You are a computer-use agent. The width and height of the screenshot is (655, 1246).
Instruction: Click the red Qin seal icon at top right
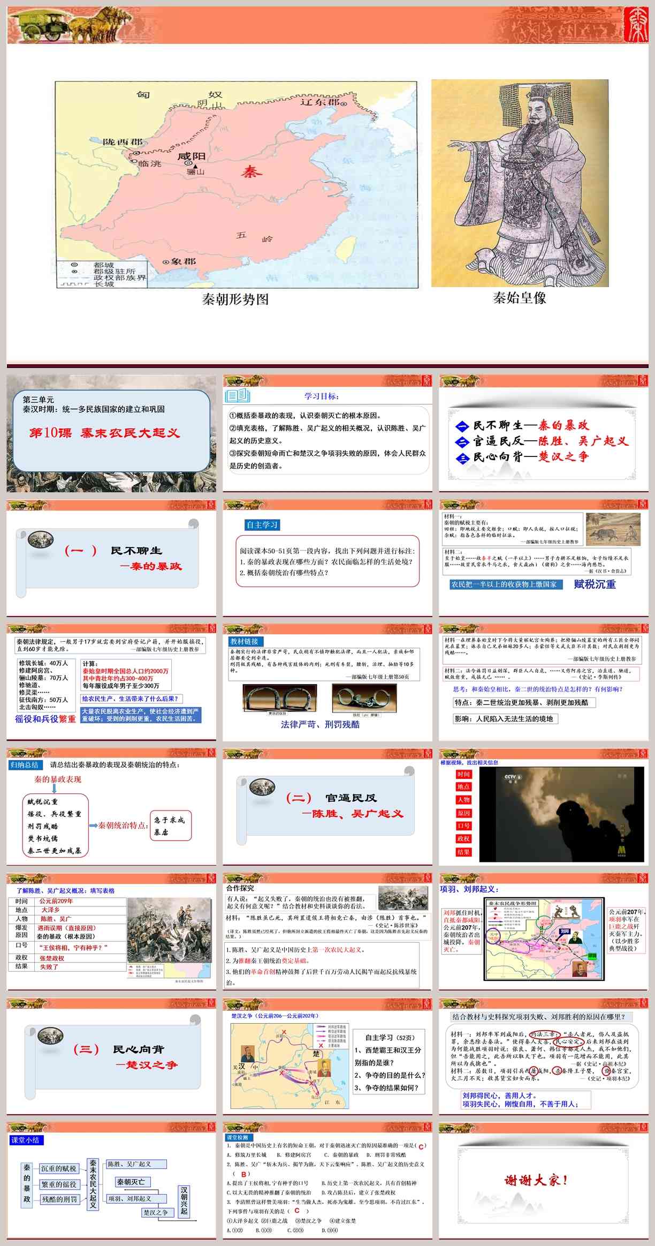pyautogui.click(x=637, y=25)
